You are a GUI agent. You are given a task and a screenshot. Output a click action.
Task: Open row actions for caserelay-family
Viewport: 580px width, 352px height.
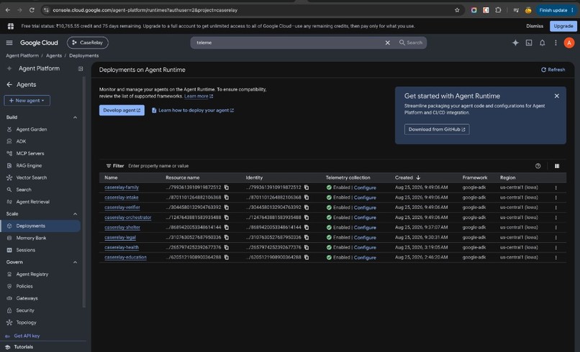click(x=556, y=187)
